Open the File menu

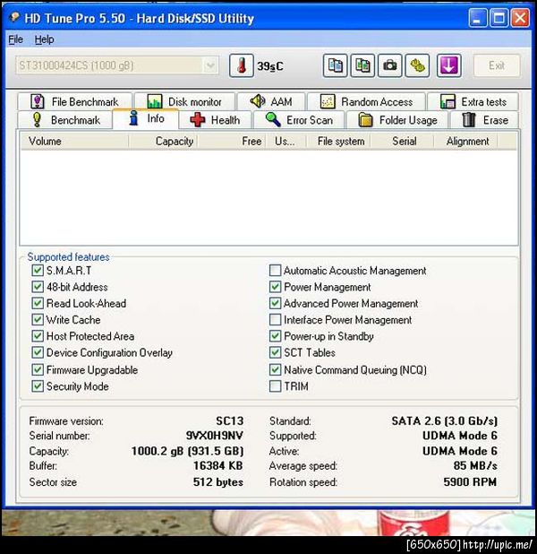pyautogui.click(x=16, y=39)
